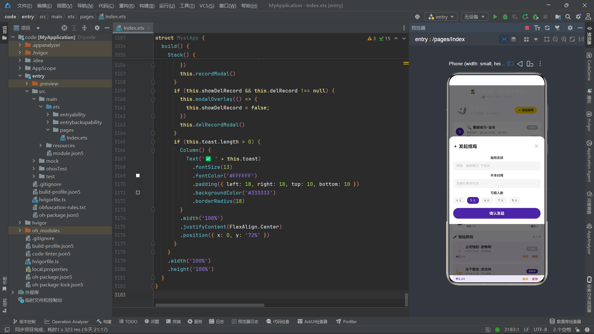The width and height of the screenshot is (594, 334).
Task: Open search everywhere magnifier icon
Action: 568,17
